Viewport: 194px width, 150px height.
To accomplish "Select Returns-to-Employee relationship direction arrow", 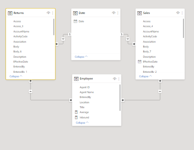I will pyautogui.click(x=31, y=91).
